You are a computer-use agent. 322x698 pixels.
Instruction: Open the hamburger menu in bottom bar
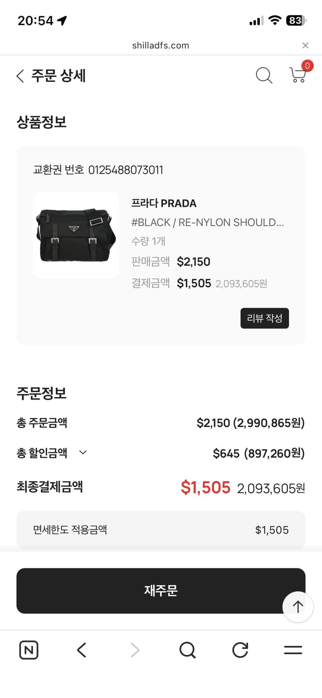[293, 650]
